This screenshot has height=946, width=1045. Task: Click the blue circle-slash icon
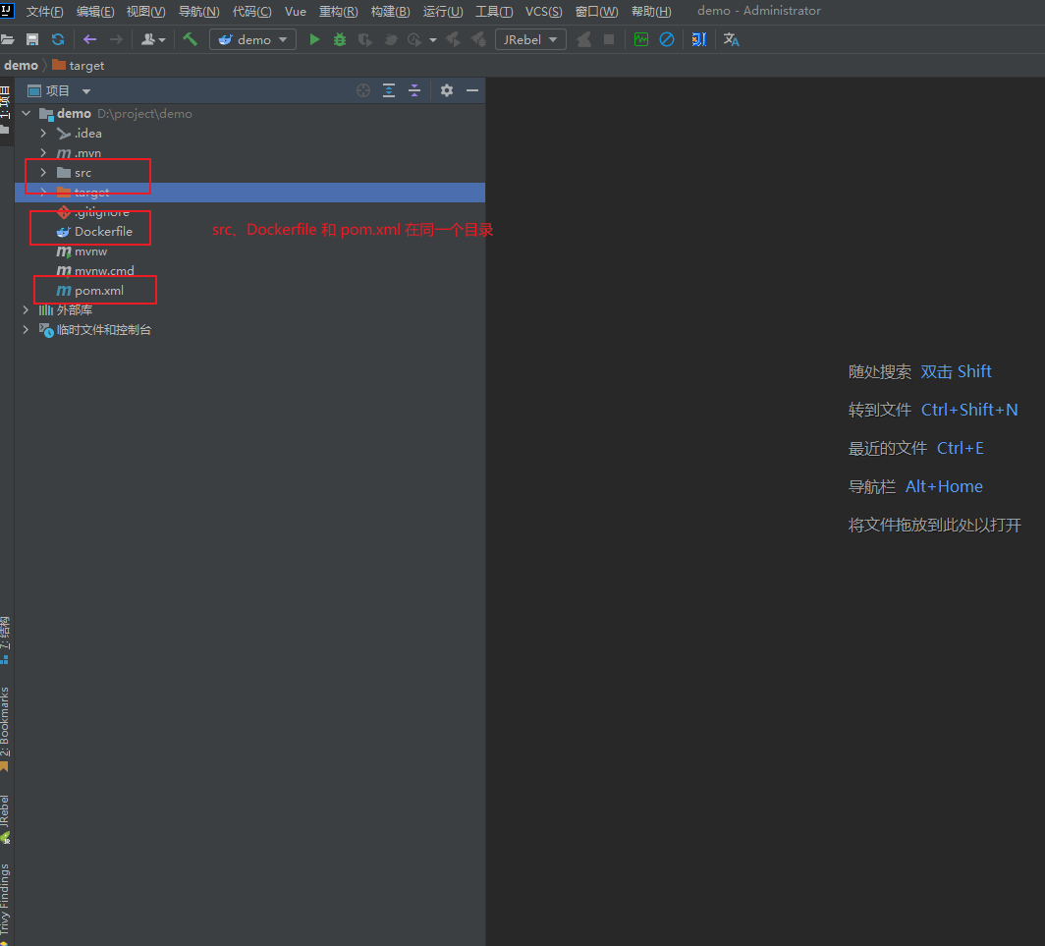(667, 39)
